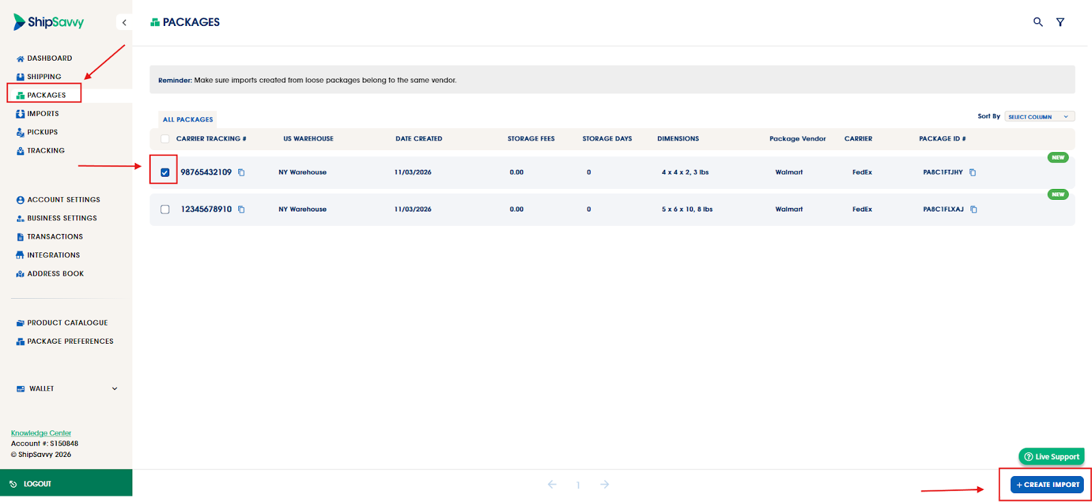Open the Imports page
Viewport: 1092px width, 502px height.
pyautogui.click(x=42, y=113)
